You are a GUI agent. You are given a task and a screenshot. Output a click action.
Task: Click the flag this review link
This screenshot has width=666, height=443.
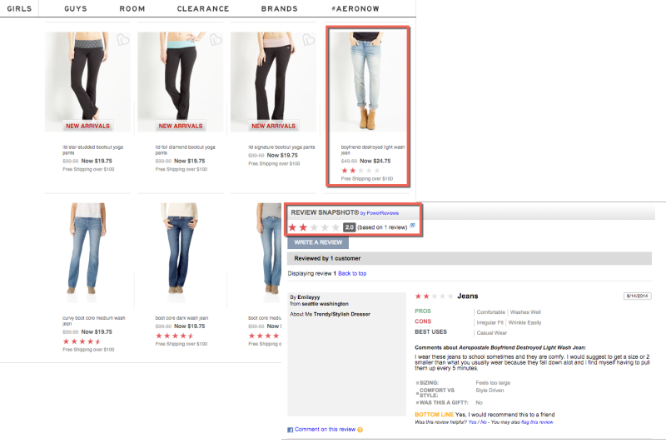[537, 422]
